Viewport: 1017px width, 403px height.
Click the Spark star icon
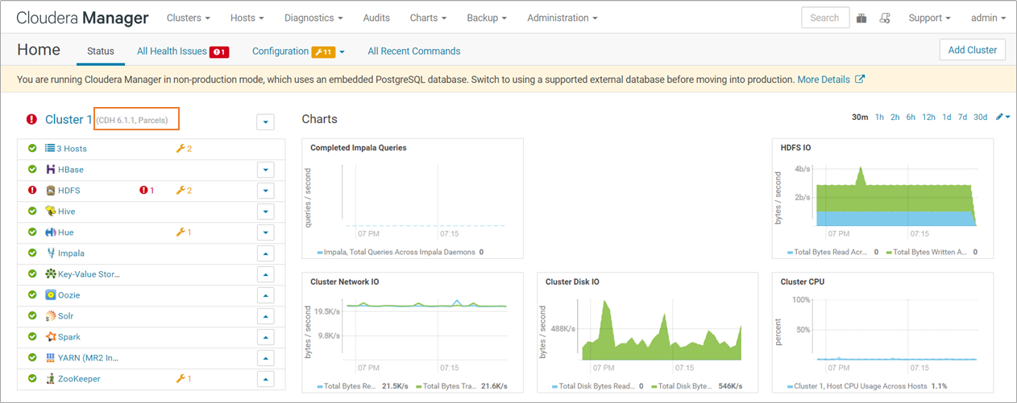tap(50, 337)
